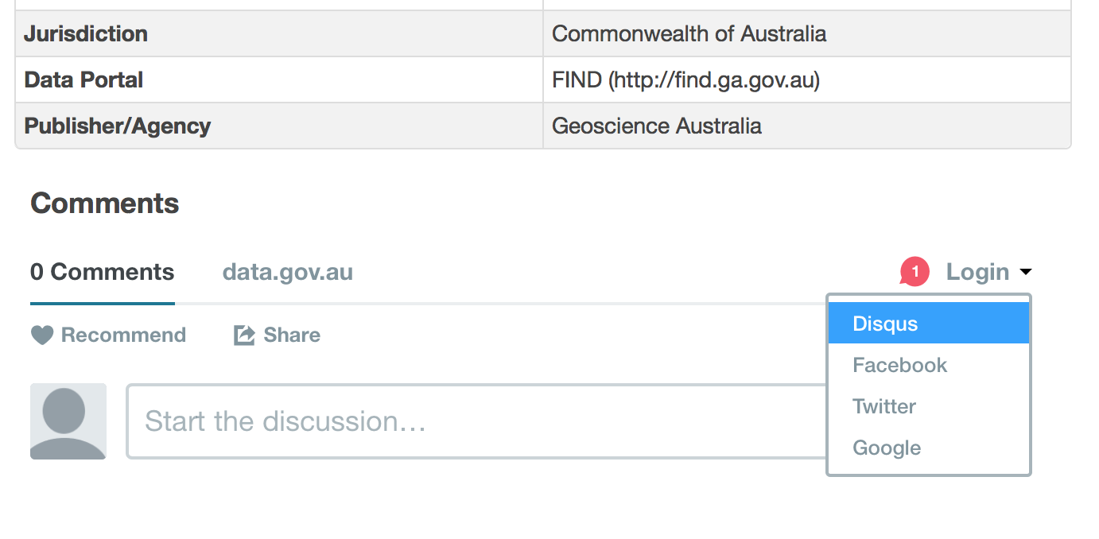Viewport: 1099px width, 539px height.
Task: Click the Data Portal row label
Action: (83, 79)
